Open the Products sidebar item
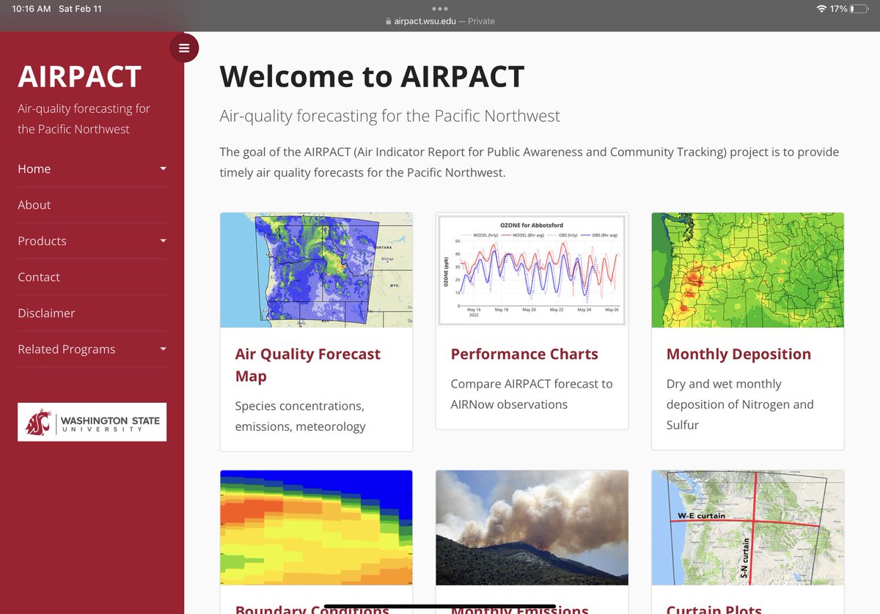The image size is (880, 614). coord(42,241)
